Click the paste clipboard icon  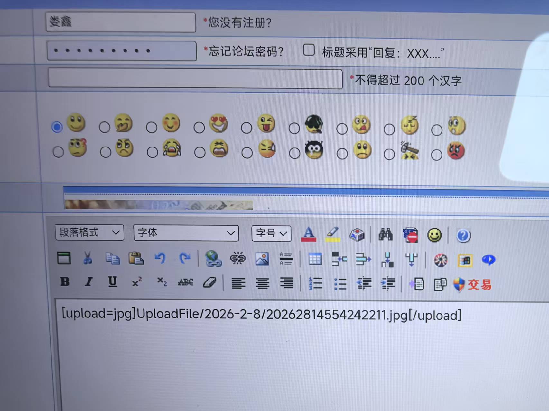pyautogui.click(x=136, y=258)
